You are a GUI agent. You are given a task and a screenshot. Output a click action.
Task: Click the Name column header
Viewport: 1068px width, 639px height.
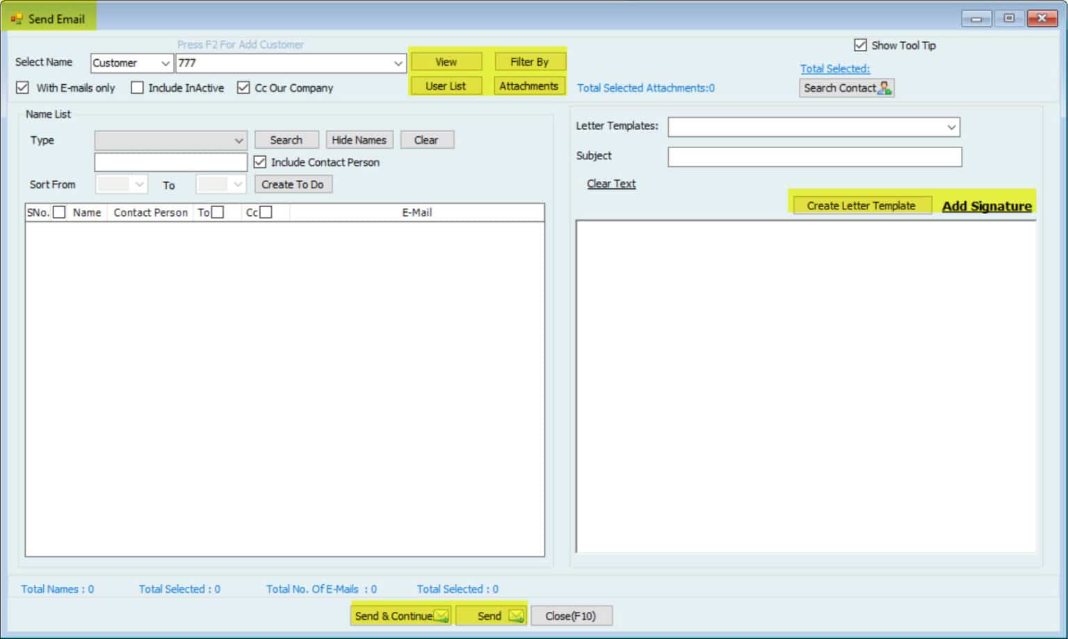(x=87, y=213)
